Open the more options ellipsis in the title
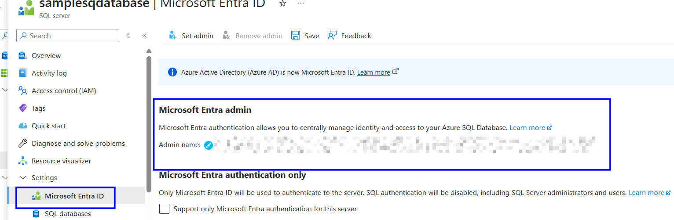Screen dimensions: 674x220 (301, 4)
